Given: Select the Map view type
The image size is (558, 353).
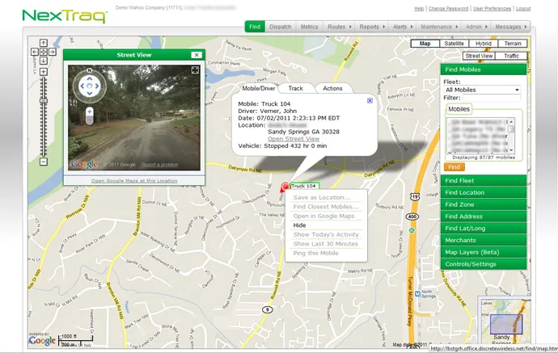Looking at the screenshot, I should pos(425,44).
